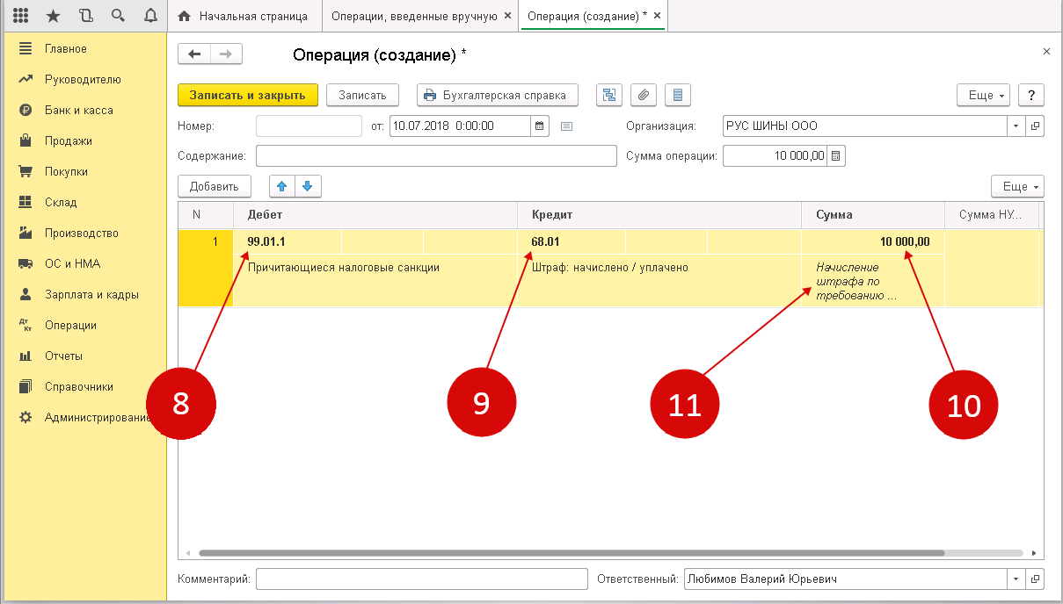This screenshot has width=1063, height=604.
Task: Open the sections grid menu icon
Action: tap(21, 16)
